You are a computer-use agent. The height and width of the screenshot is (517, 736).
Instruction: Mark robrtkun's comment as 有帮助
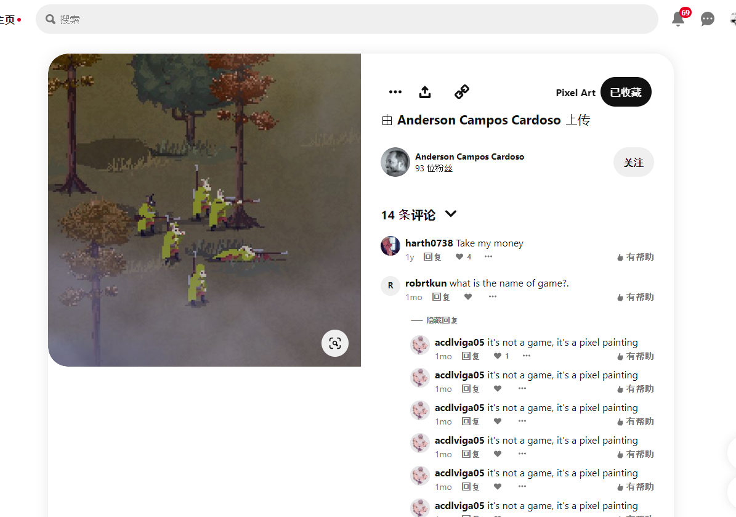(635, 297)
